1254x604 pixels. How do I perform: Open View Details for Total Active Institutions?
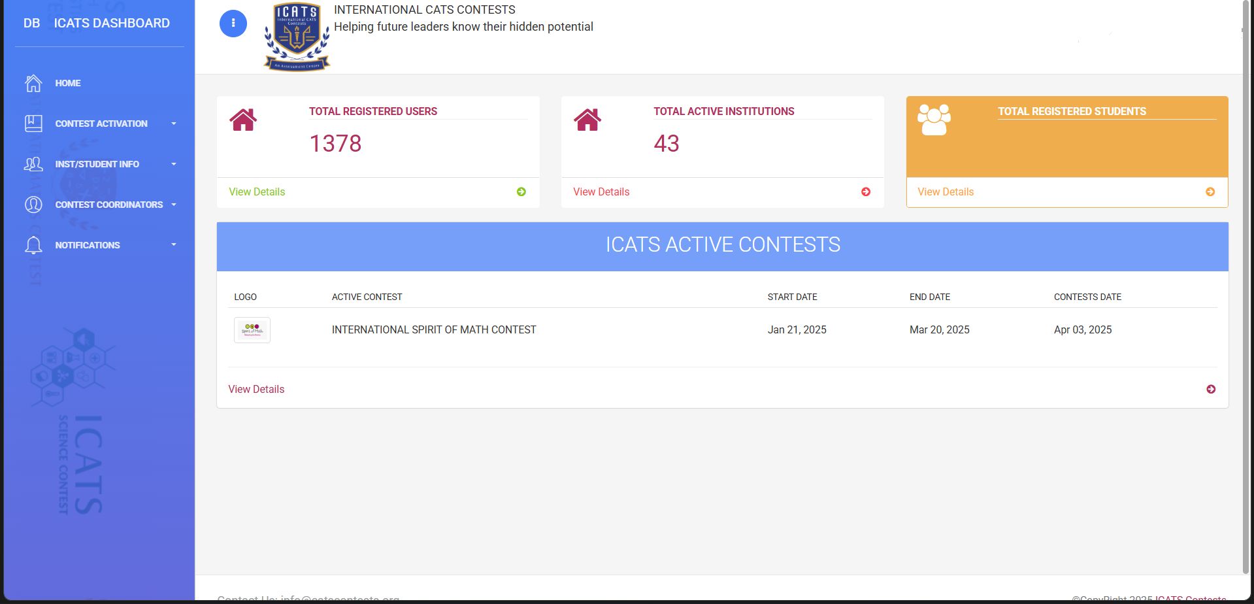coord(601,192)
